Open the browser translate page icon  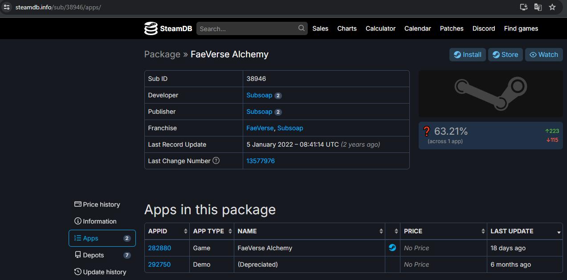[x=538, y=7]
